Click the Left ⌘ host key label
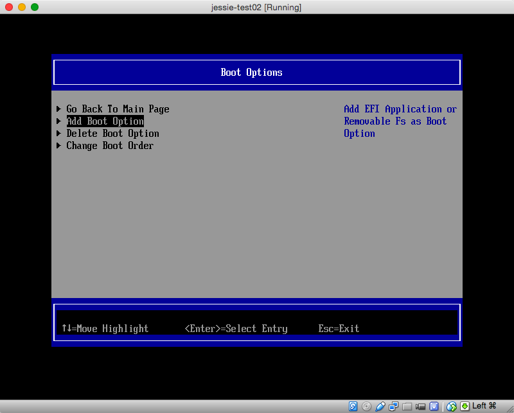514x413 pixels. coord(484,406)
